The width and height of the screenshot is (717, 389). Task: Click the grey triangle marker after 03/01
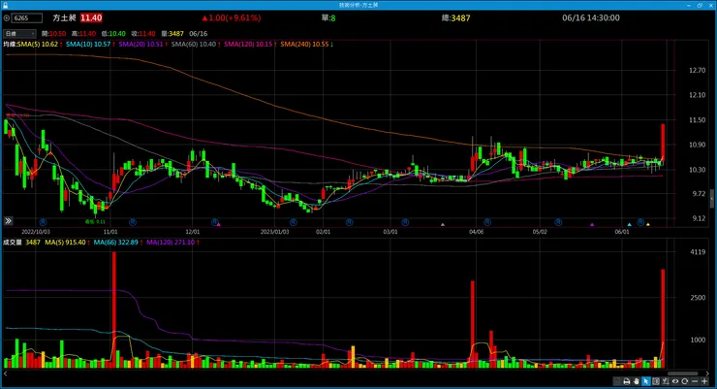click(442, 224)
